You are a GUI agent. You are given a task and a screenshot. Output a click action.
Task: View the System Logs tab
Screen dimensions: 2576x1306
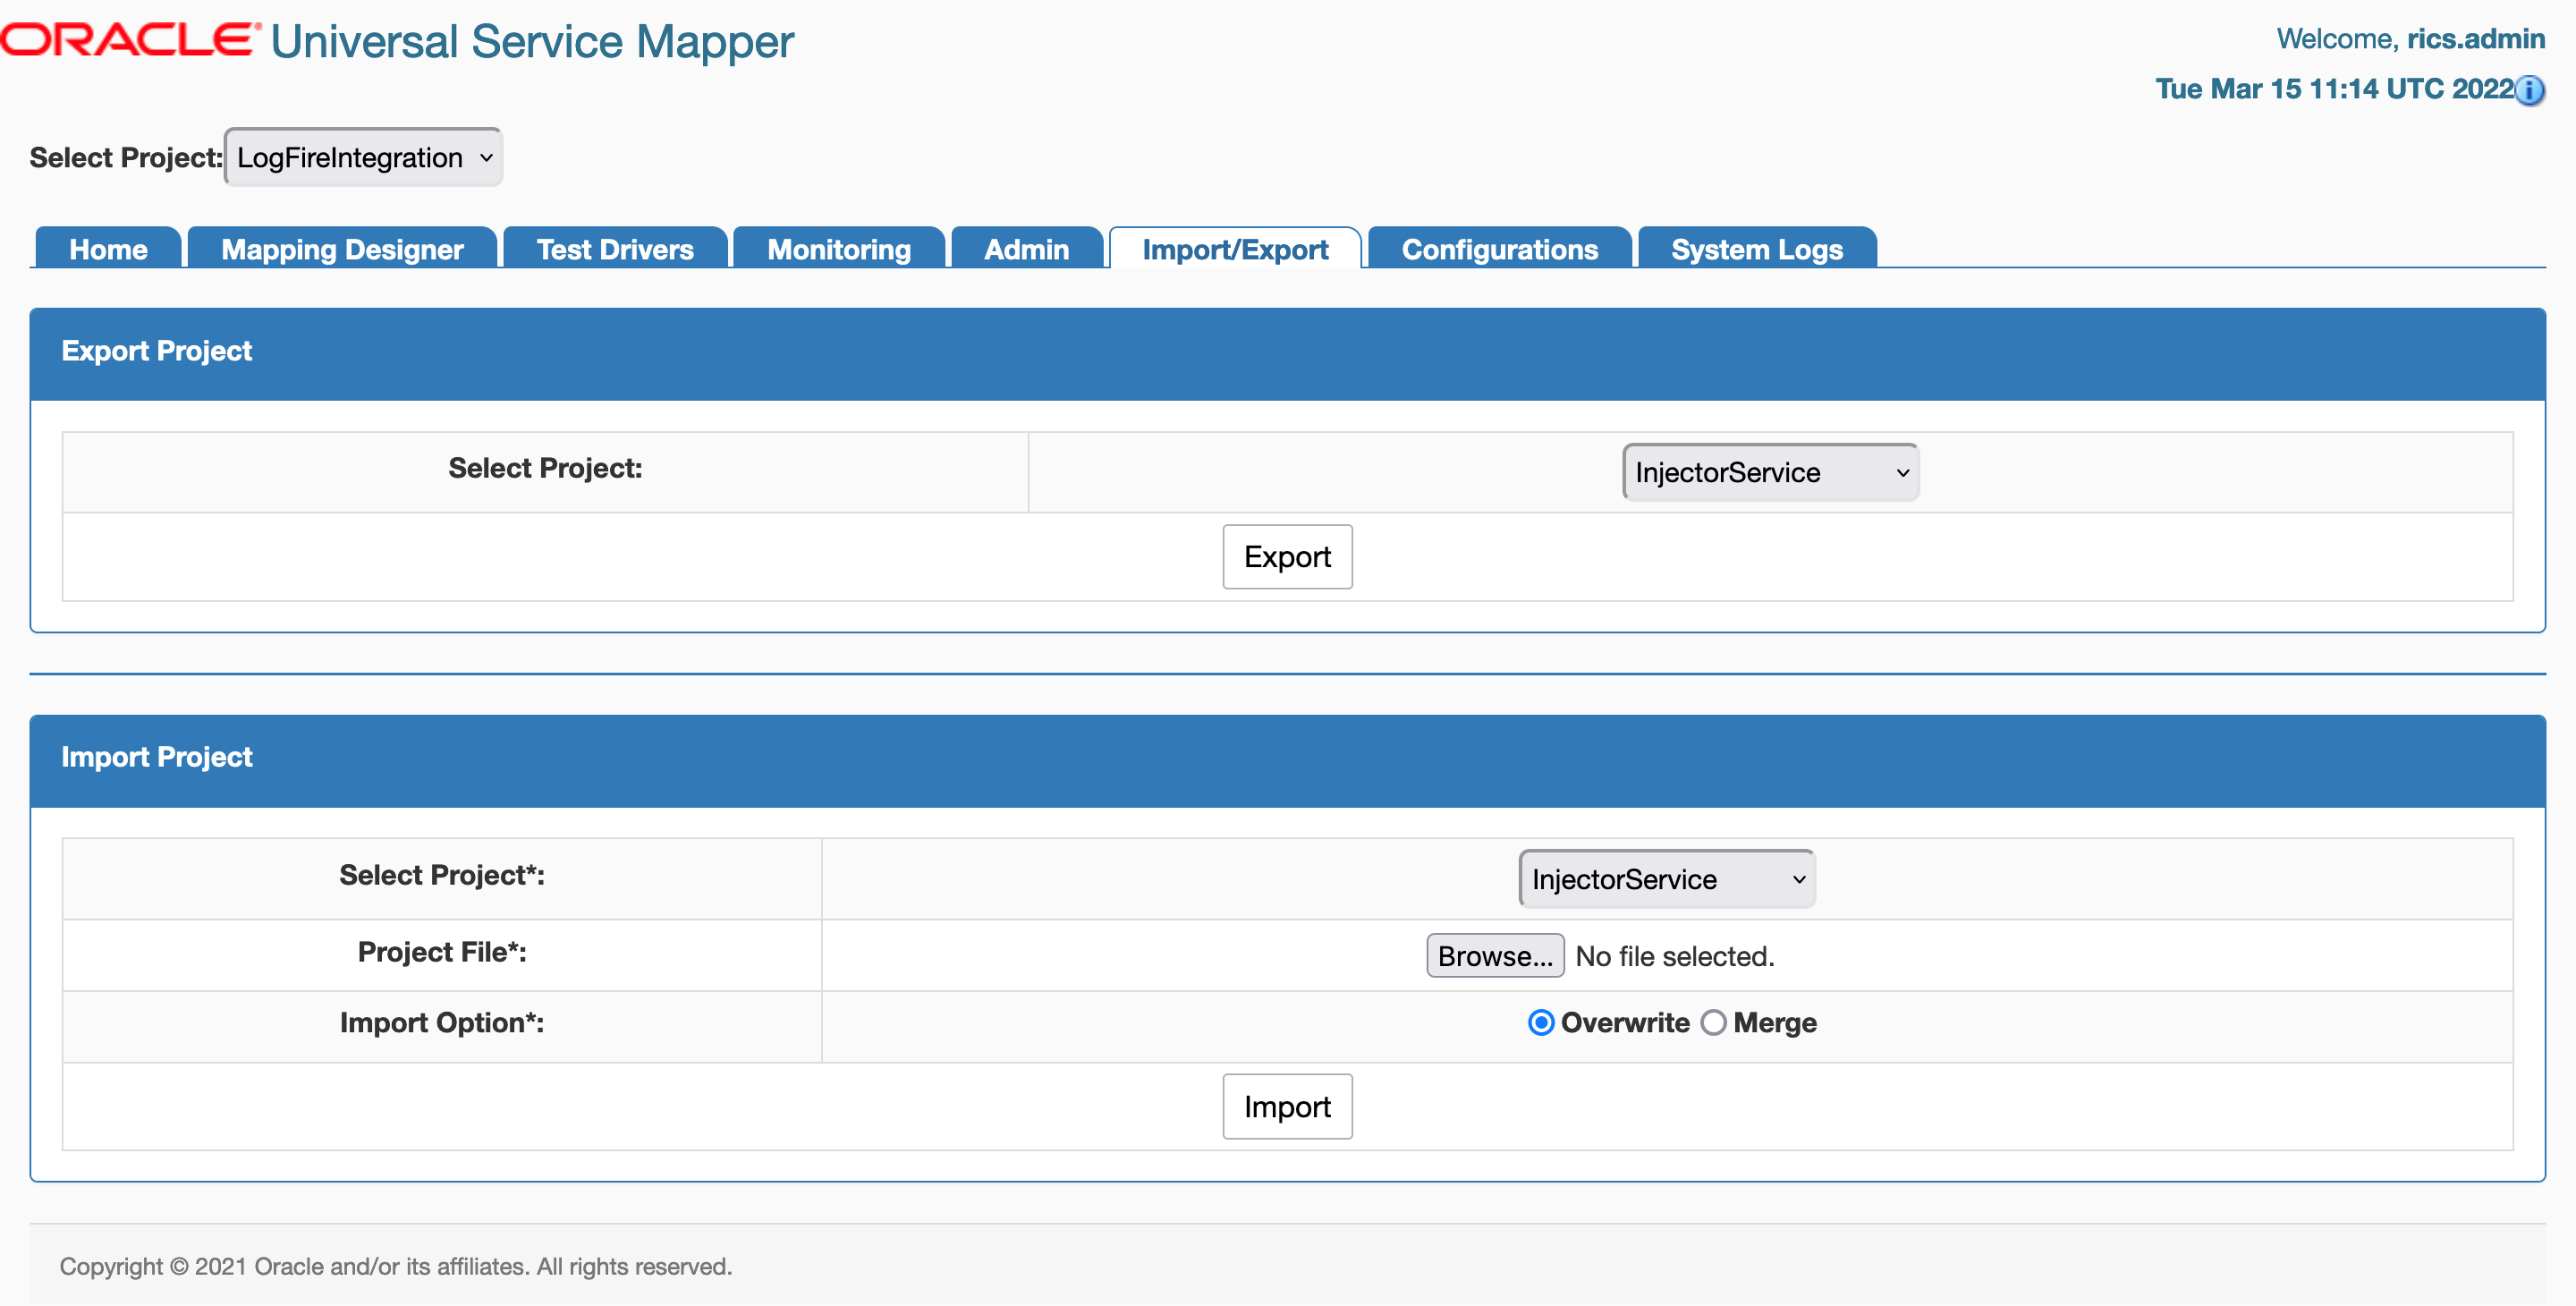point(1756,249)
